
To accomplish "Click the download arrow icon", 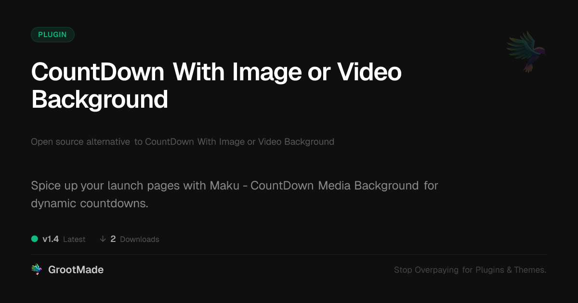I will point(103,239).
